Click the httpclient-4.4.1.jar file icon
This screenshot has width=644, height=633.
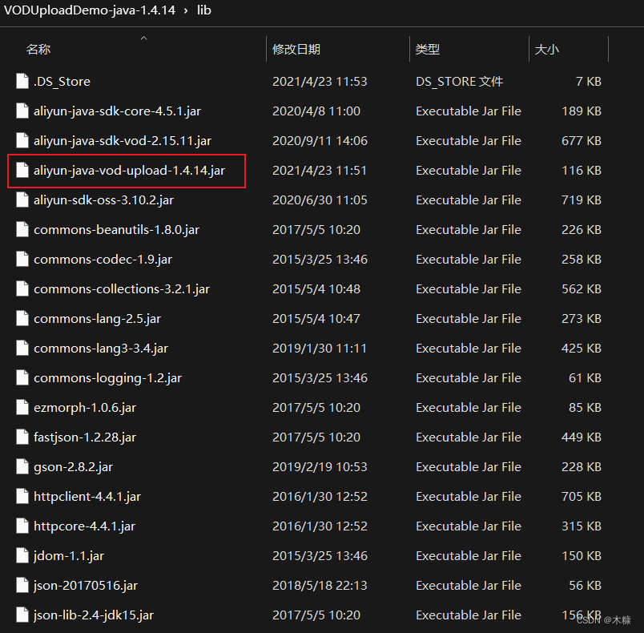[x=22, y=496]
